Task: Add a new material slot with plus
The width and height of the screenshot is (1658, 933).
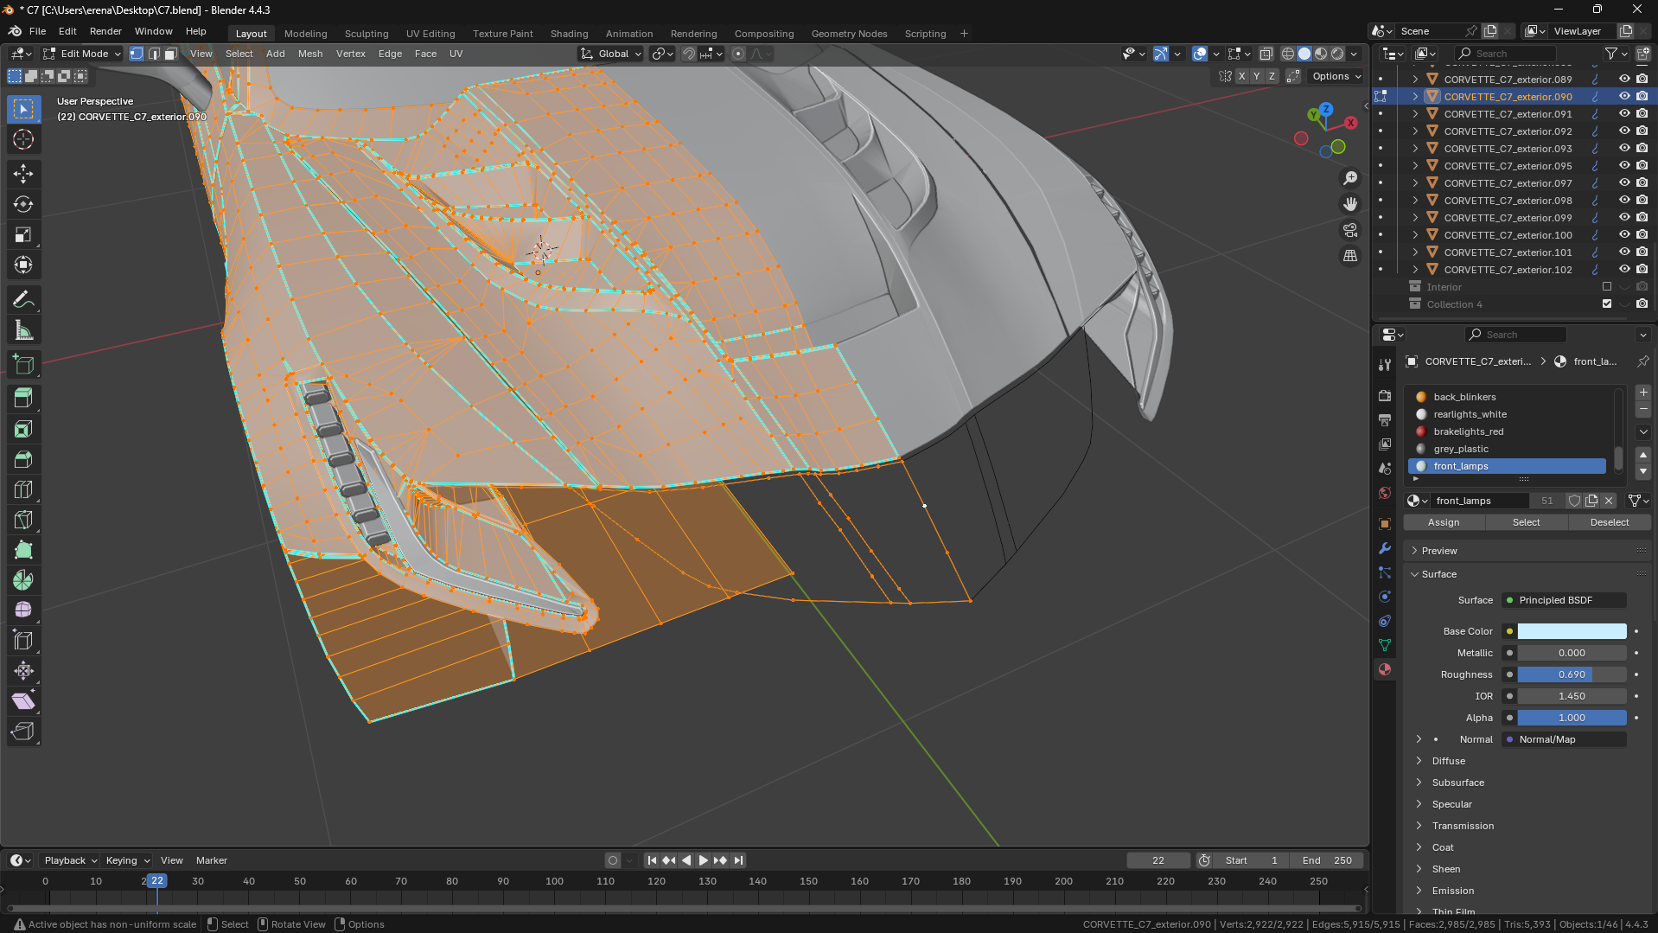Action: pyautogui.click(x=1643, y=393)
